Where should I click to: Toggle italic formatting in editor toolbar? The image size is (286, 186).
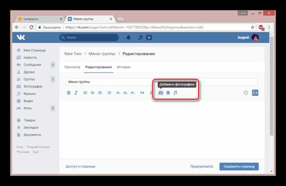pyautogui.click(x=76, y=93)
